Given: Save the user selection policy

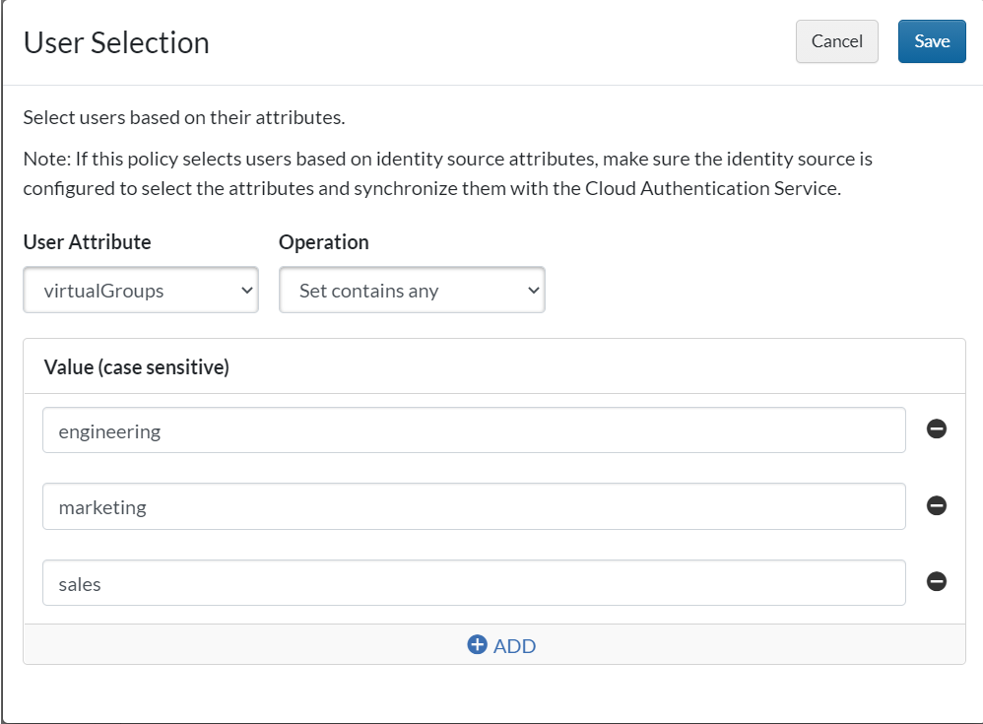Looking at the screenshot, I should pyautogui.click(x=931, y=41).
